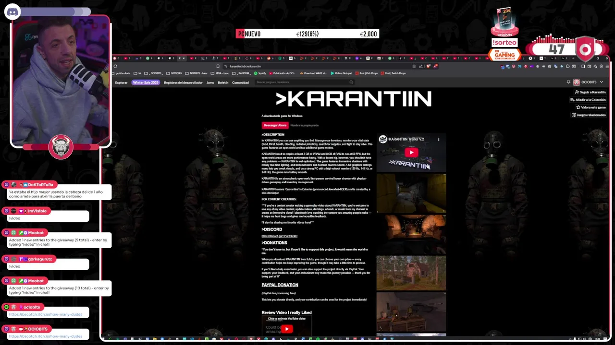Open the extensions puzzle icon
The image size is (615, 345).
568,66
